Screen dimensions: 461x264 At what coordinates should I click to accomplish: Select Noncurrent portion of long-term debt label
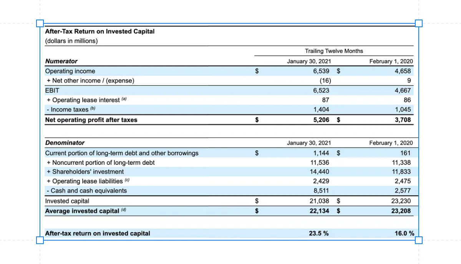coord(101,162)
